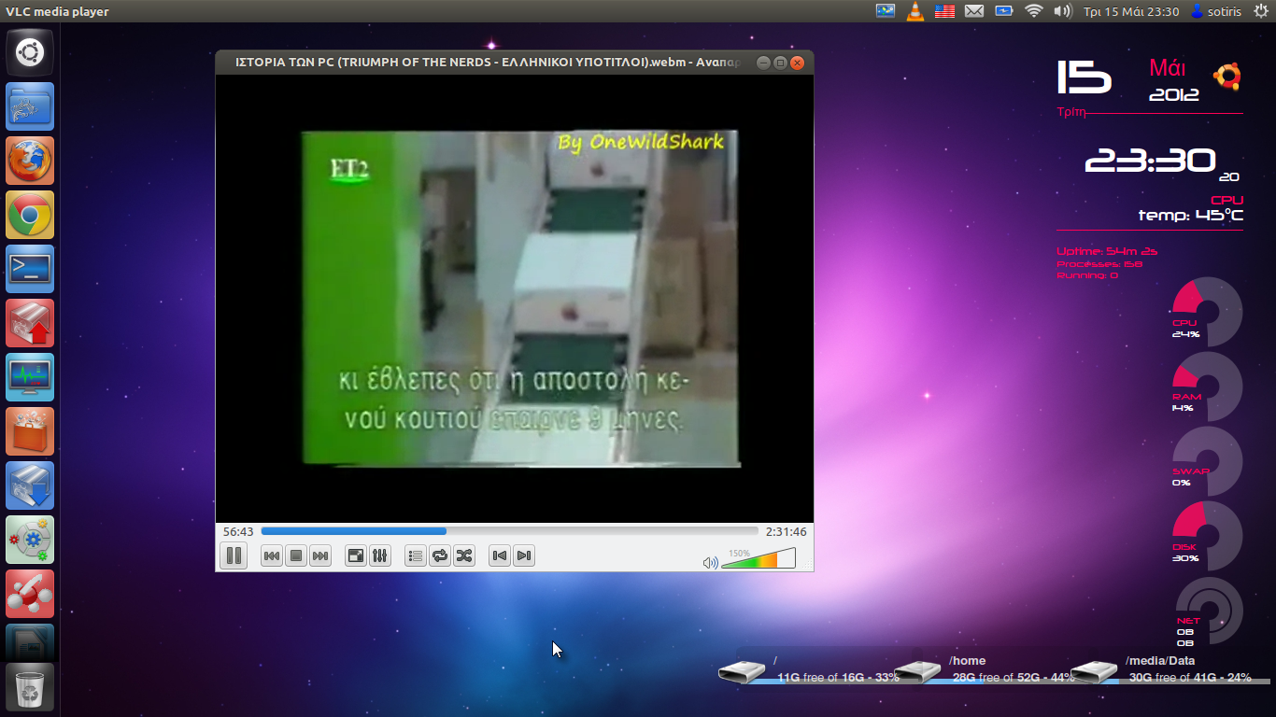Image resolution: width=1276 pixels, height=717 pixels.
Task: Toggle shuffle random playback
Action: (x=464, y=556)
